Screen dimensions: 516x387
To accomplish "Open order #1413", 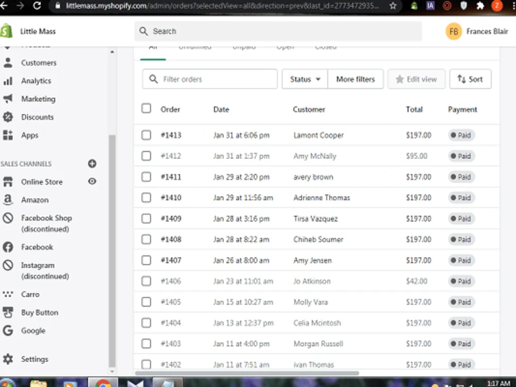I will (171, 135).
